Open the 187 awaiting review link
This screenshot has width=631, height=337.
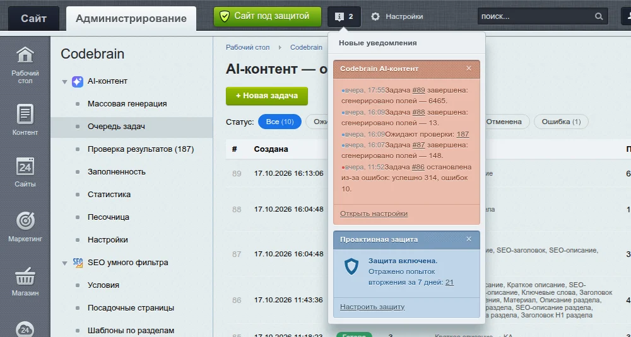point(463,135)
